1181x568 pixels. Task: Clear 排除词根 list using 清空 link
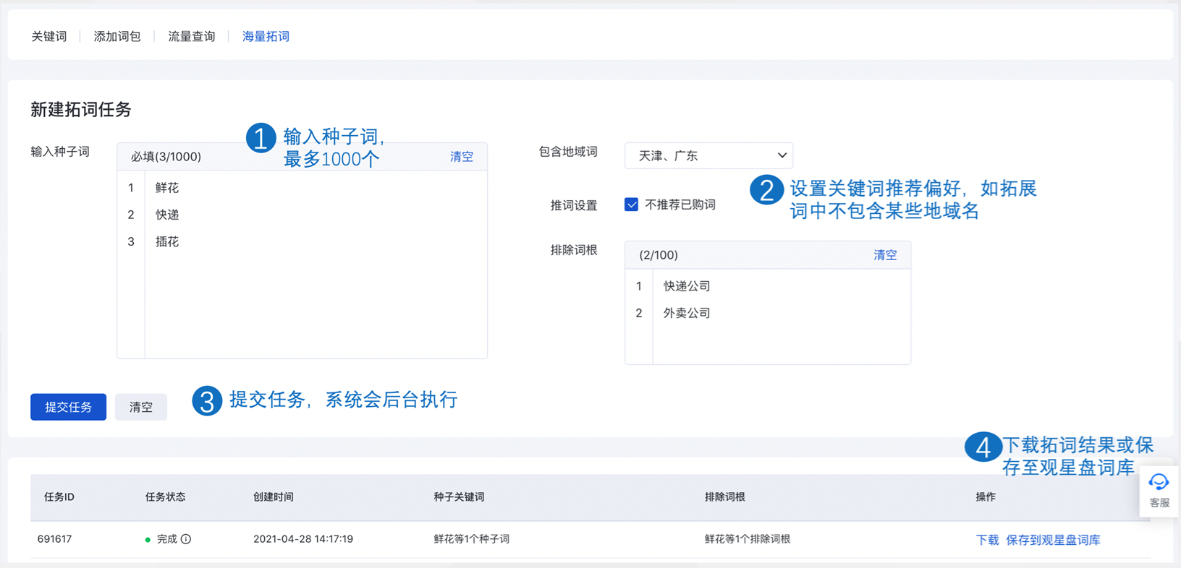tap(884, 255)
